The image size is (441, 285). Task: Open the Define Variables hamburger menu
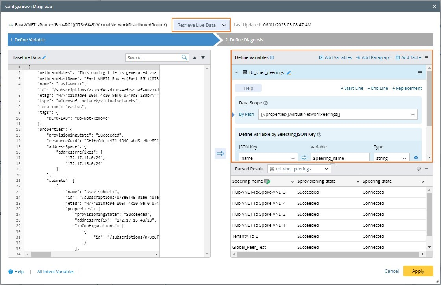[426, 57]
